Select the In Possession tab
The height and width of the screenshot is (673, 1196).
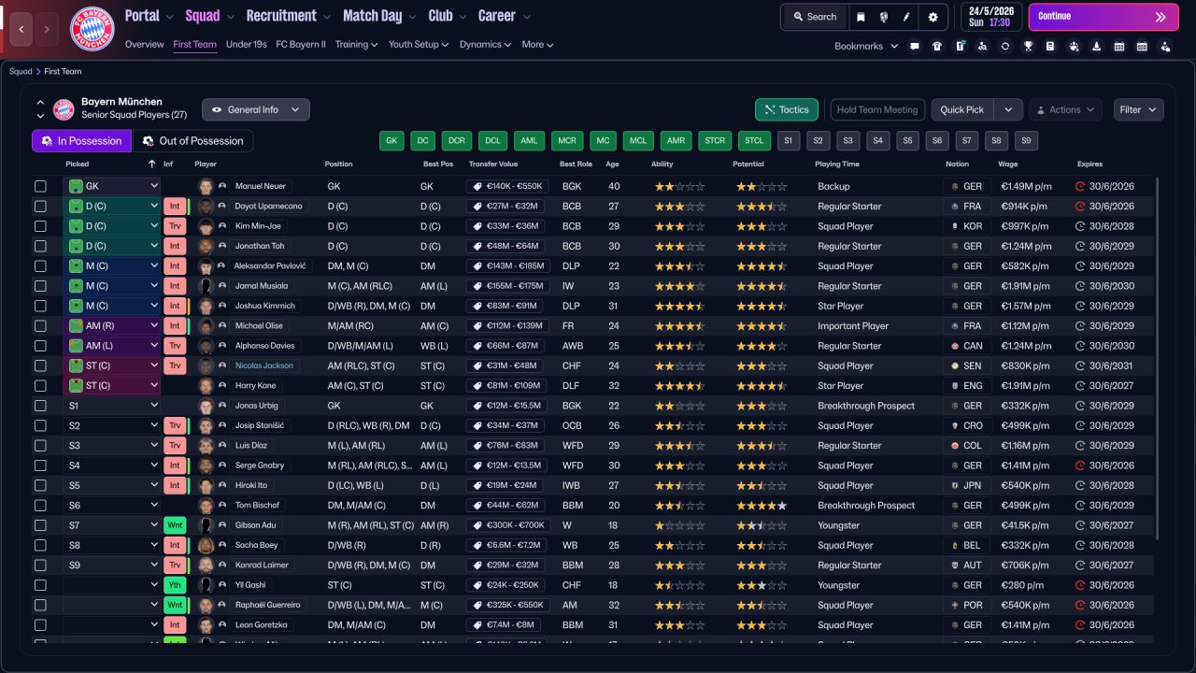click(82, 141)
